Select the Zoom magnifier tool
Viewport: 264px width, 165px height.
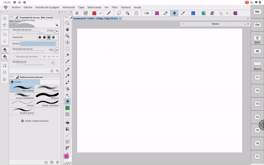[67, 23]
